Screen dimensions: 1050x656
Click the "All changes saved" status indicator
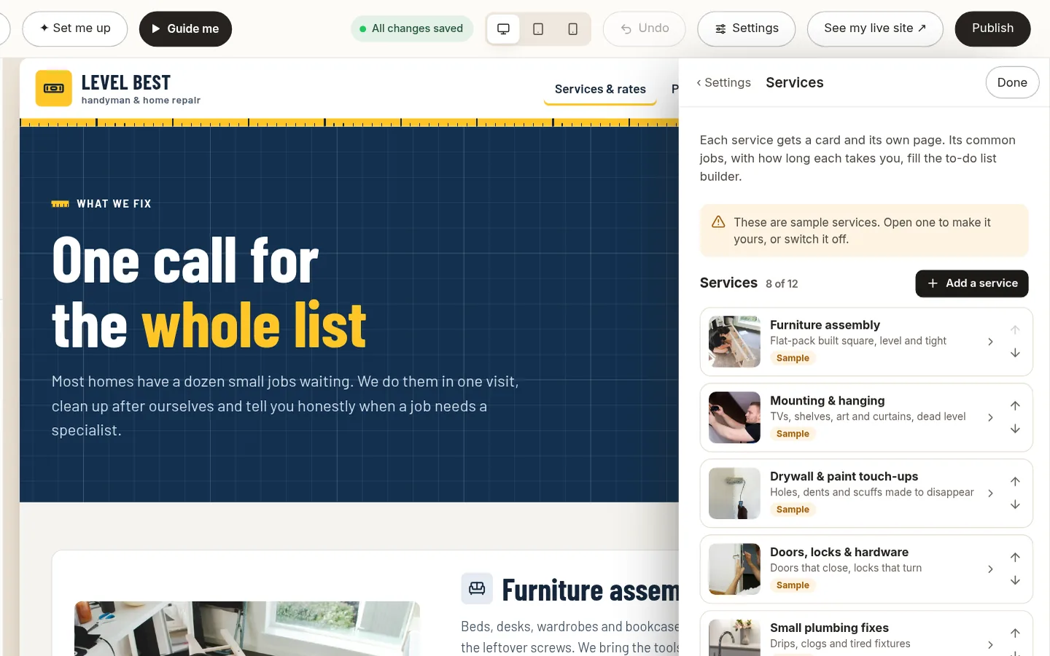[x=412, y=28]
